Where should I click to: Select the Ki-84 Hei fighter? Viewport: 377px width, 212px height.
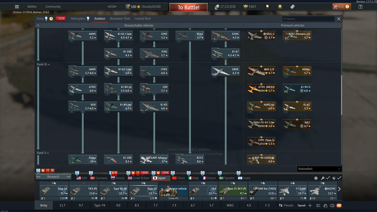[x=118, y=107]
